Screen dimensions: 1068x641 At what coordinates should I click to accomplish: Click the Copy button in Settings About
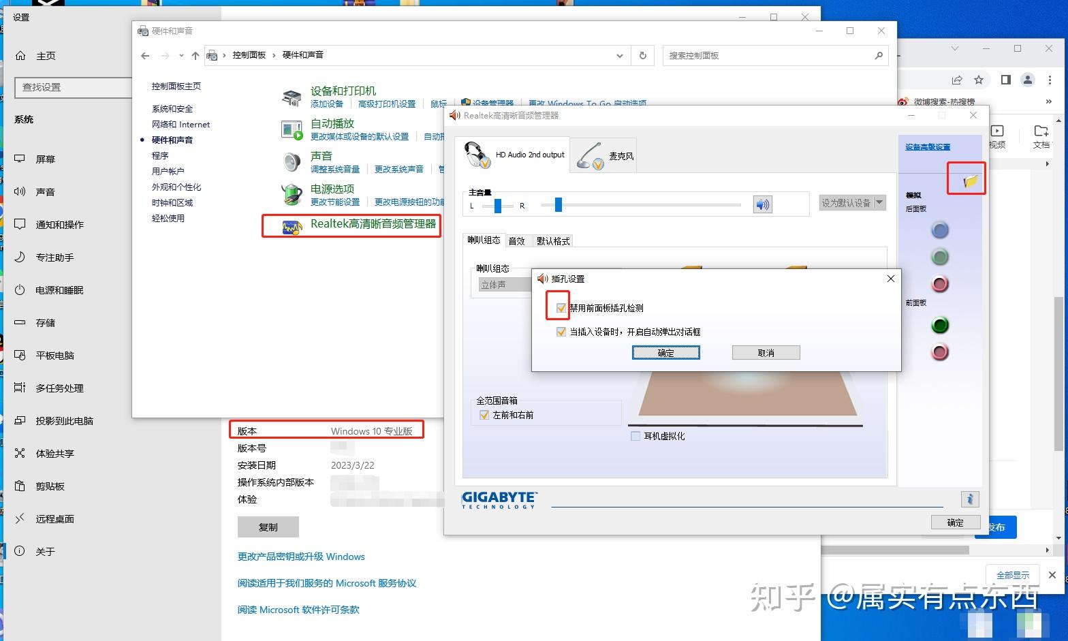(268, 527)
